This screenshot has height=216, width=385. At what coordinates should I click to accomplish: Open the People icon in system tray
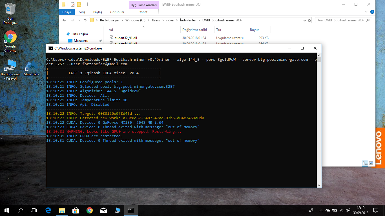[x=311, y=210]
